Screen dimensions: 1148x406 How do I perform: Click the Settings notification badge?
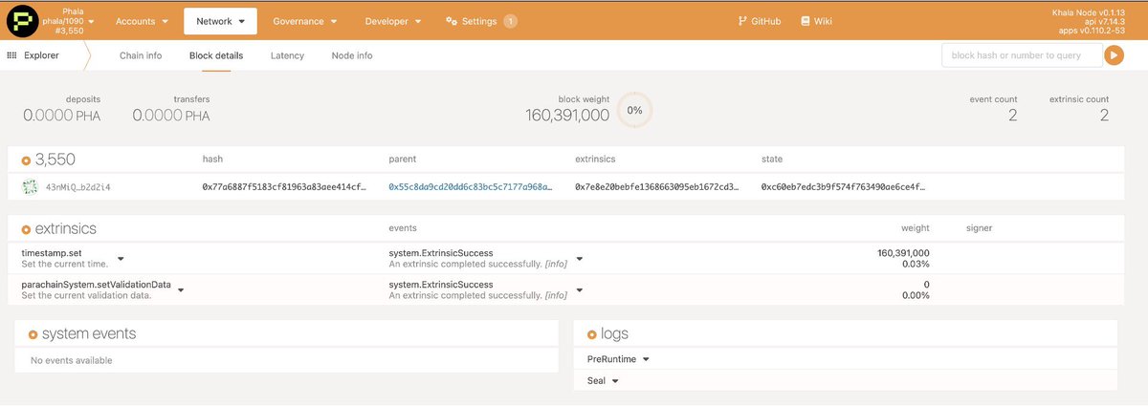click(x=510, y=21)
